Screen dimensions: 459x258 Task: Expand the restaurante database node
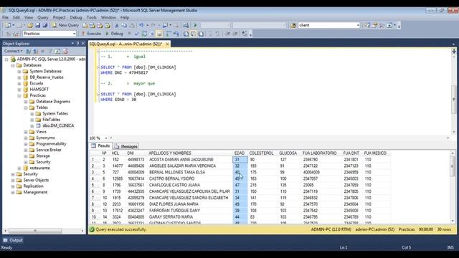pos(19,168)
